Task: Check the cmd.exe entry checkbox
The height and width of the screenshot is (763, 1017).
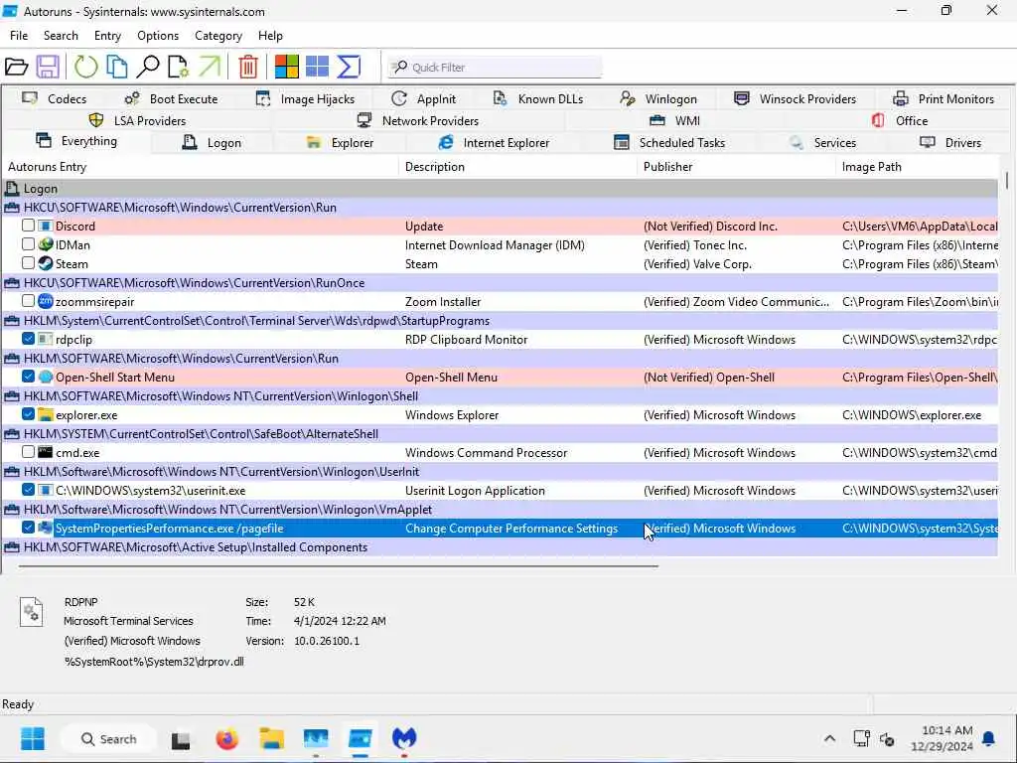Action: pos(28,452)
